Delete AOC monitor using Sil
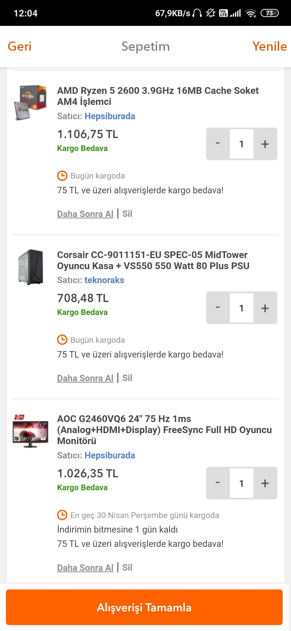This screenshot has width=291, height=631. (x=127, y=568)
